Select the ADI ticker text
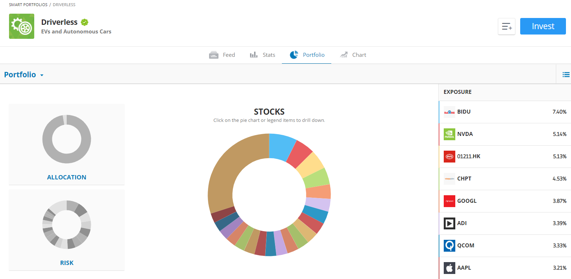Image resolution: width=571 pixels, height=279 pixels. coord(462,223)
